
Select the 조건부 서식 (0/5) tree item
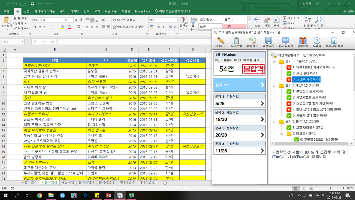coord(306,79)
